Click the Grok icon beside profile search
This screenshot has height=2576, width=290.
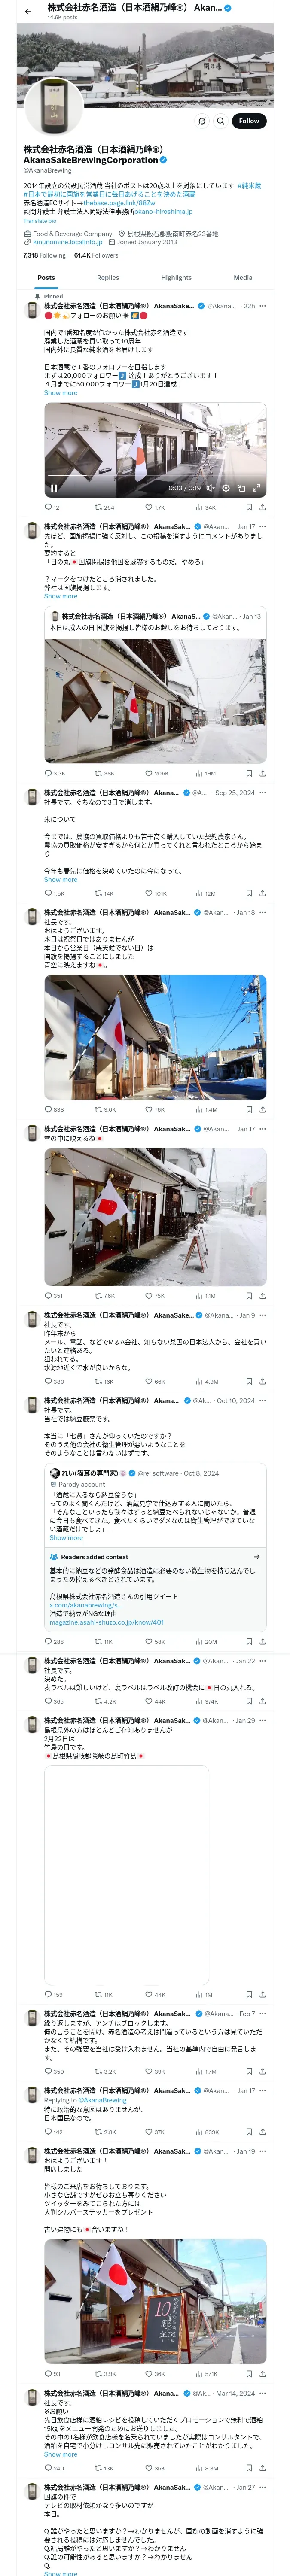(x=201, y=121)
